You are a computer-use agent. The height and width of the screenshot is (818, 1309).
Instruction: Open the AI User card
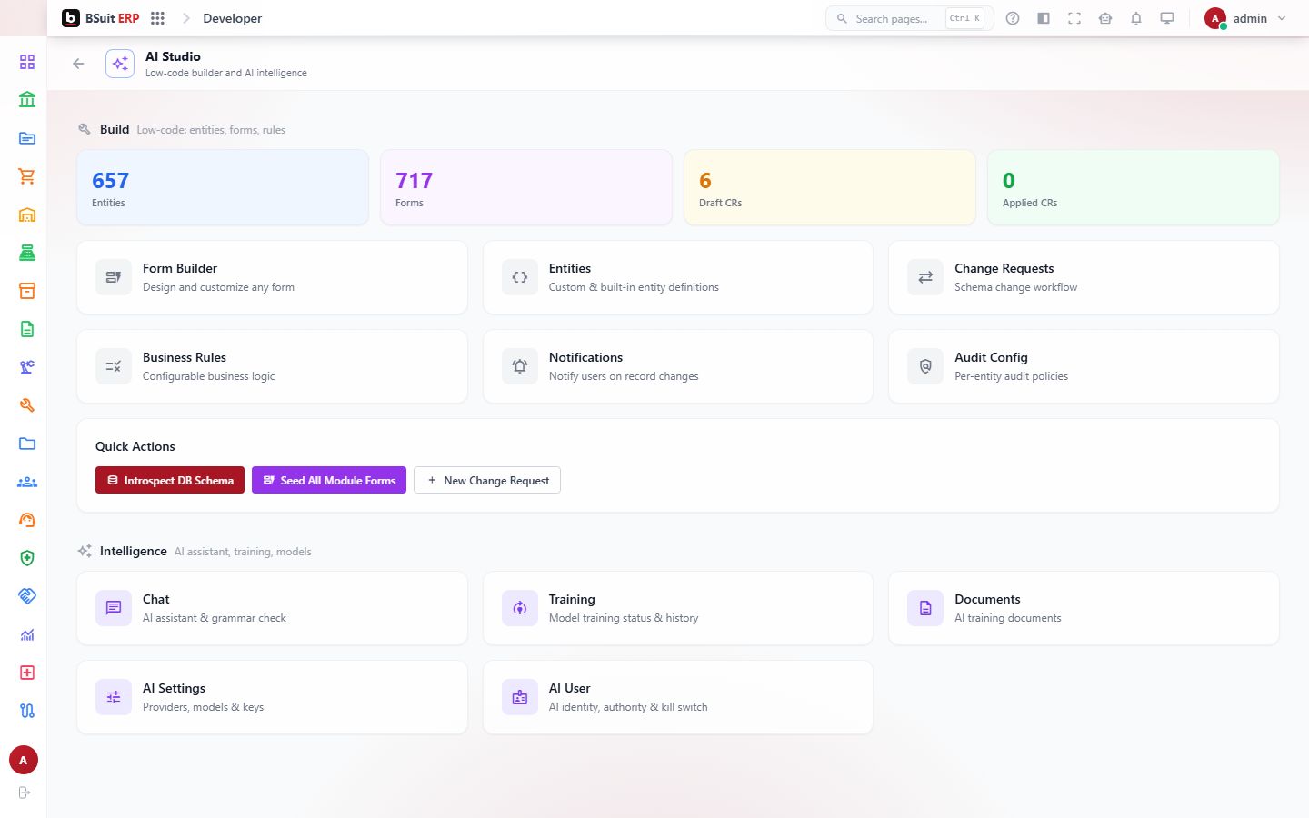[x=678, y=697]
